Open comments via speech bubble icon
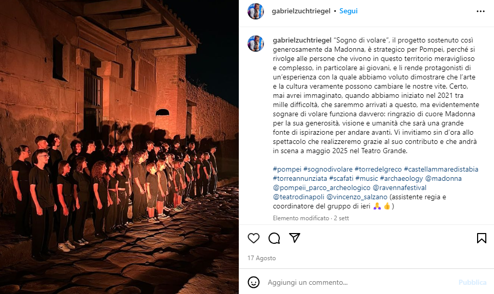Viewport: 494px width, 294px height. [274, 238]
